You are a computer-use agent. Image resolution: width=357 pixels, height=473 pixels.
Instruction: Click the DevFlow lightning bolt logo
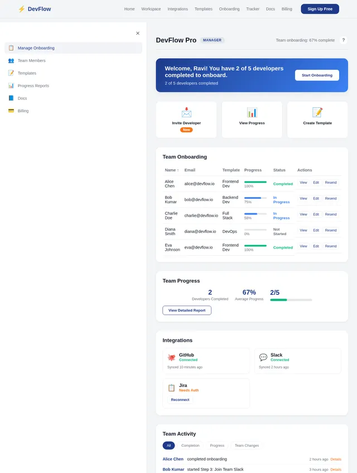point(21,9)
